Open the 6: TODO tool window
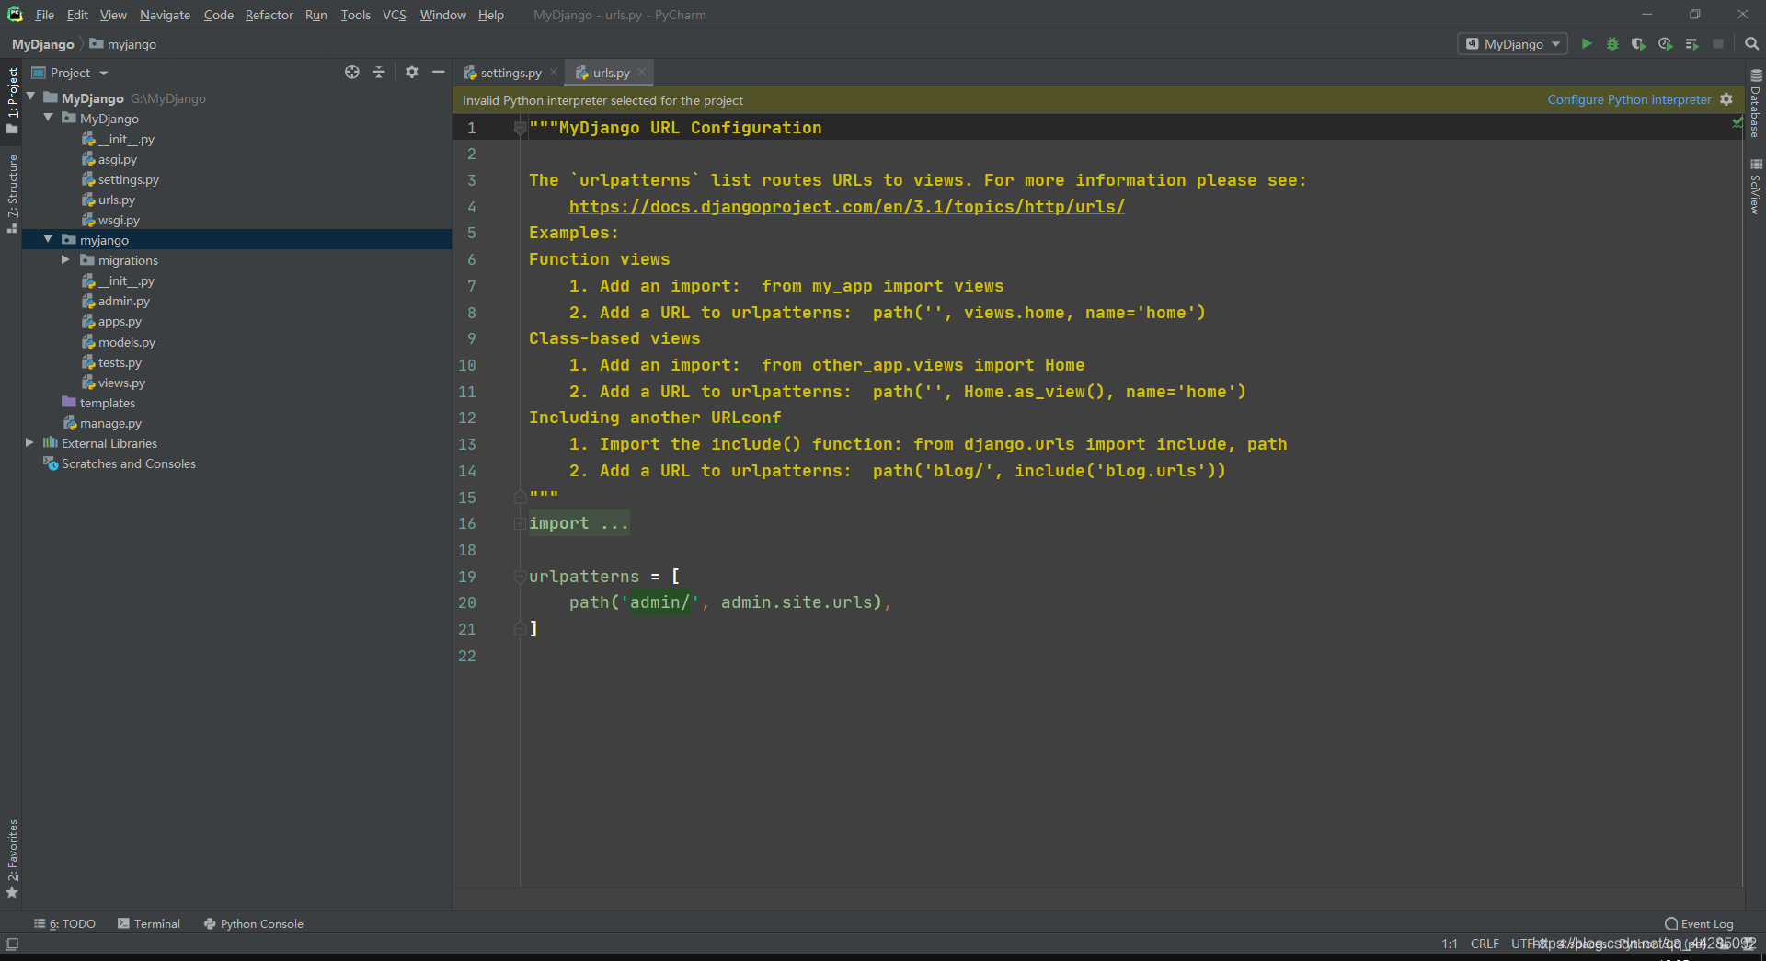The image size is (1766, 961). (x=65, y=924)
